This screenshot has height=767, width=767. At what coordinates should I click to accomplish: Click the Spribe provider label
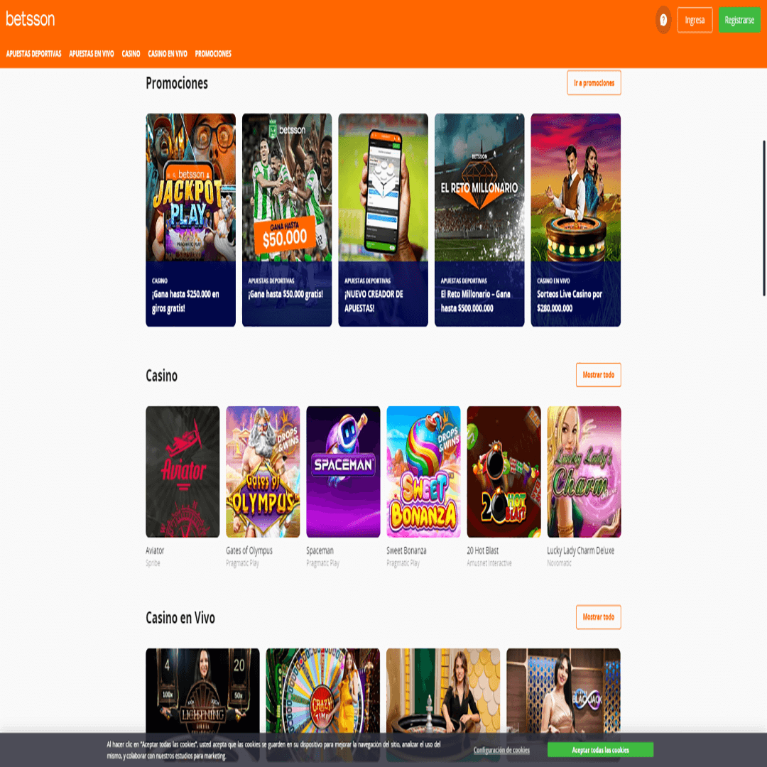153,563
